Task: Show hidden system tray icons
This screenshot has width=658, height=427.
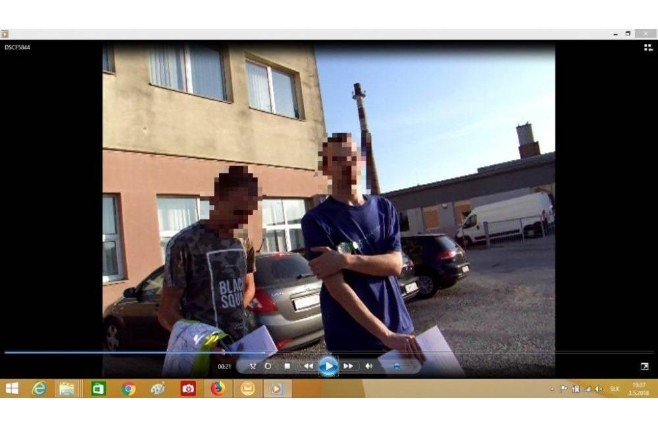Action: click(552, 389)
